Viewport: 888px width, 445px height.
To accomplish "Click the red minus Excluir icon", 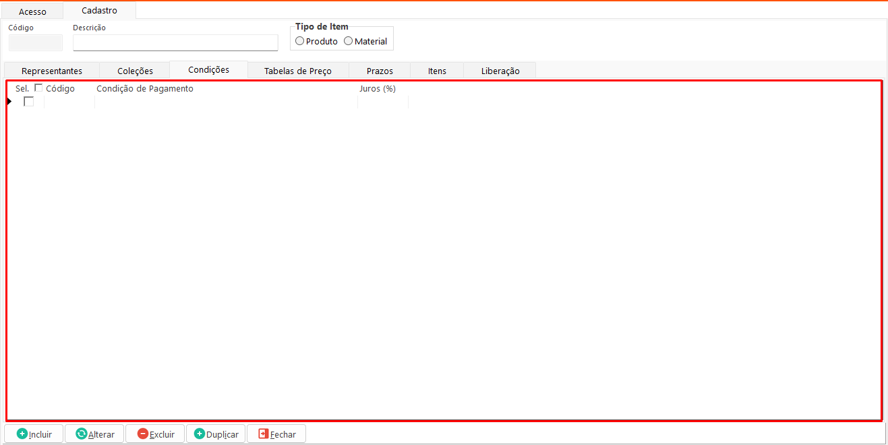I will click(x=142, y=434).
